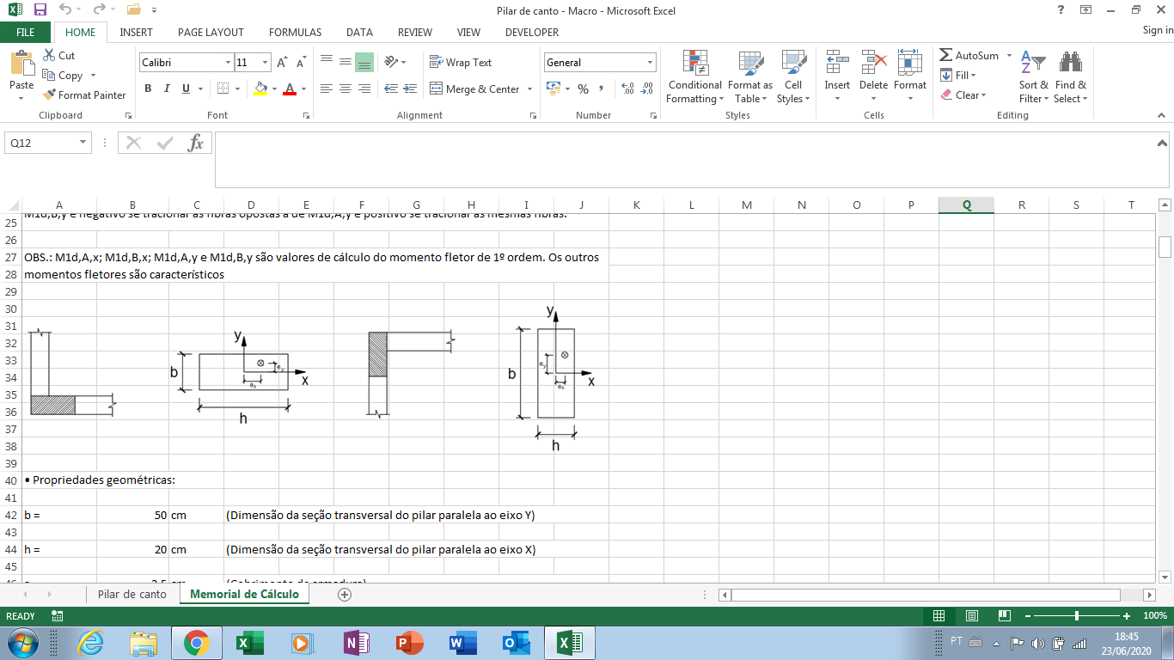Click the Cancel X in formula bar
Viewport: 1174px width, 660px height.
coord(133,143)
